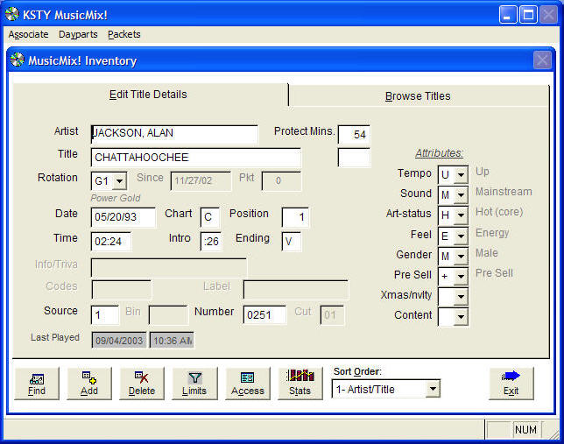This screenshot has width=564, height=444.
Task: Click the Last Played date 09/04/2003
Action: (119, 341)
